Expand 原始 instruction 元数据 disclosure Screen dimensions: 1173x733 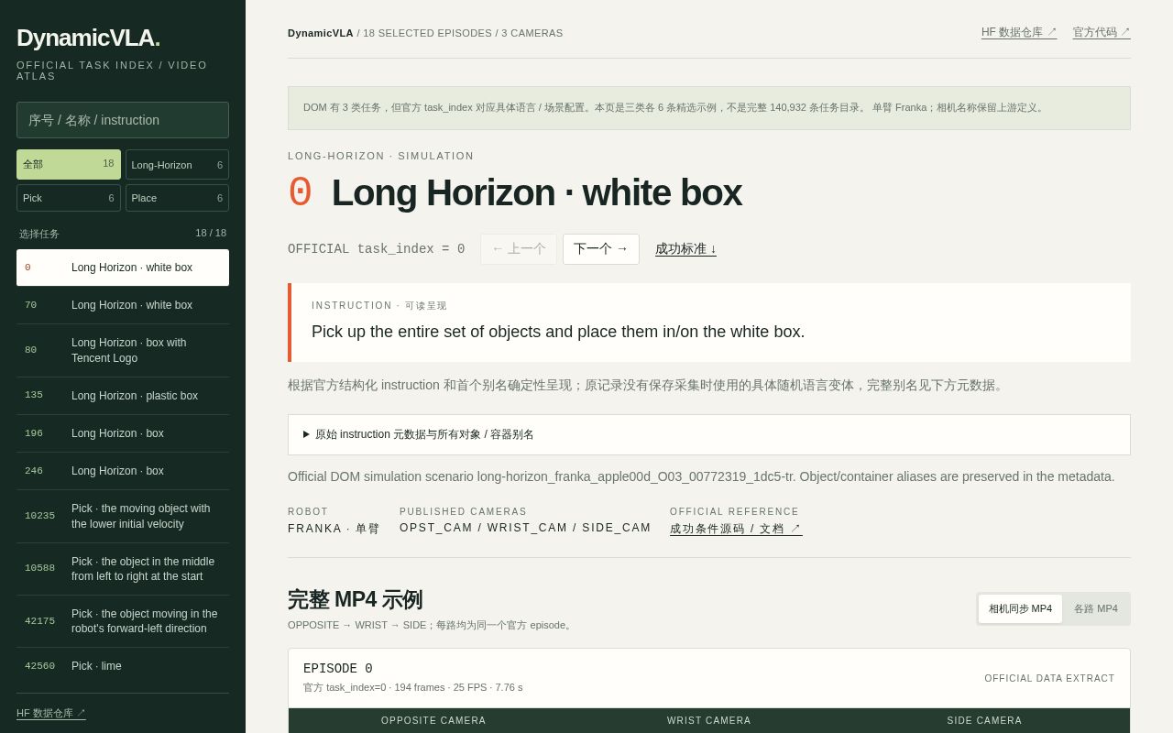point(709,434)
